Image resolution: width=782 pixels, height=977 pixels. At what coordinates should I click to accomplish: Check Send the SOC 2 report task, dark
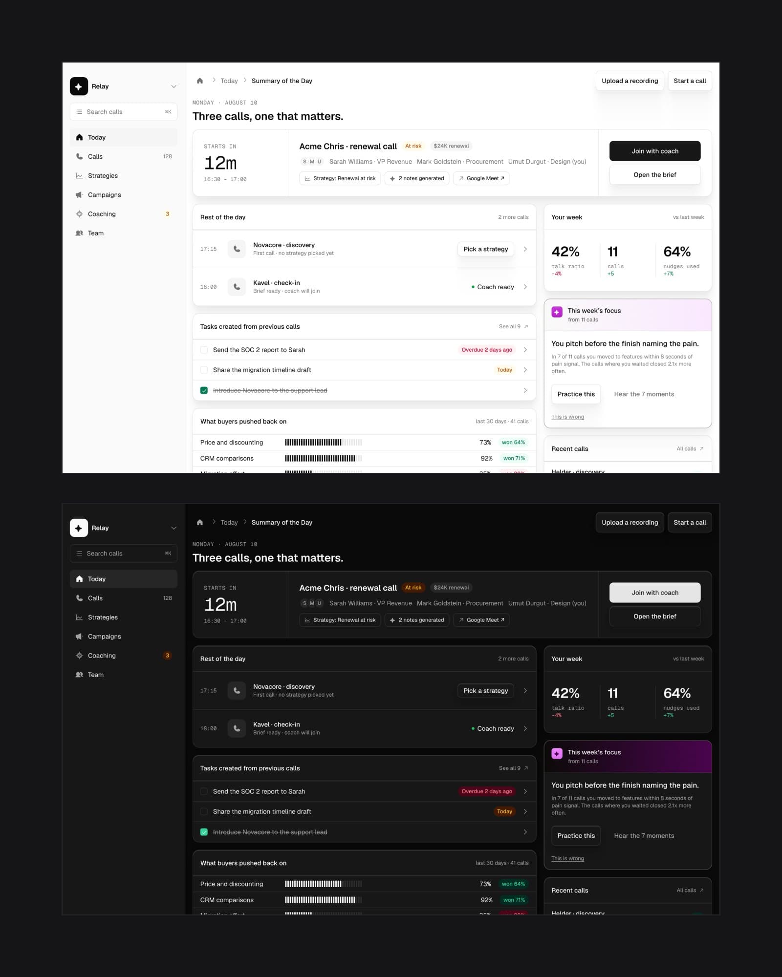[x=204, y=791]
